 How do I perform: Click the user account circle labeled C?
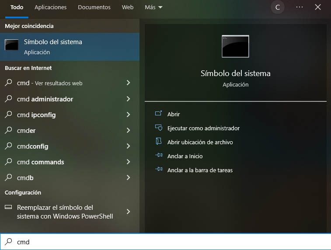(278, 7)
